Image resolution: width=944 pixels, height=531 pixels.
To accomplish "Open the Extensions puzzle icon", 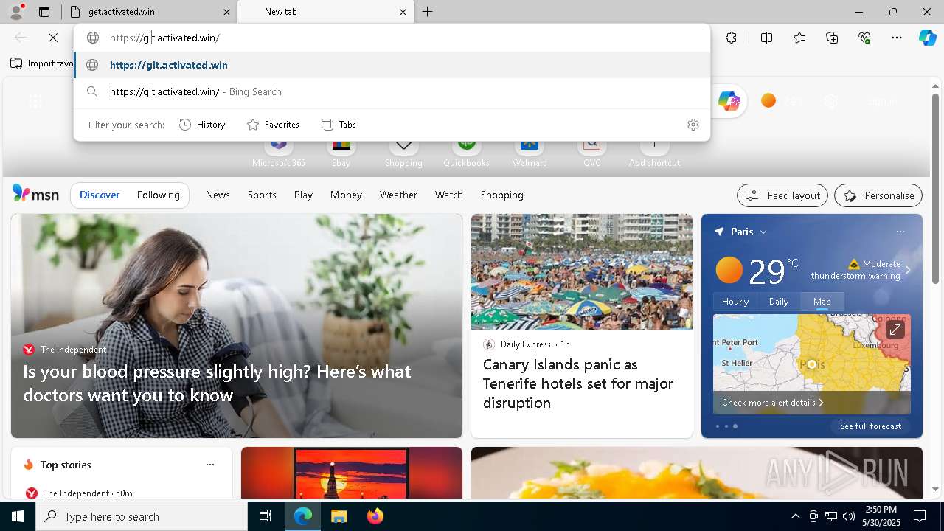I will [731, 38].
